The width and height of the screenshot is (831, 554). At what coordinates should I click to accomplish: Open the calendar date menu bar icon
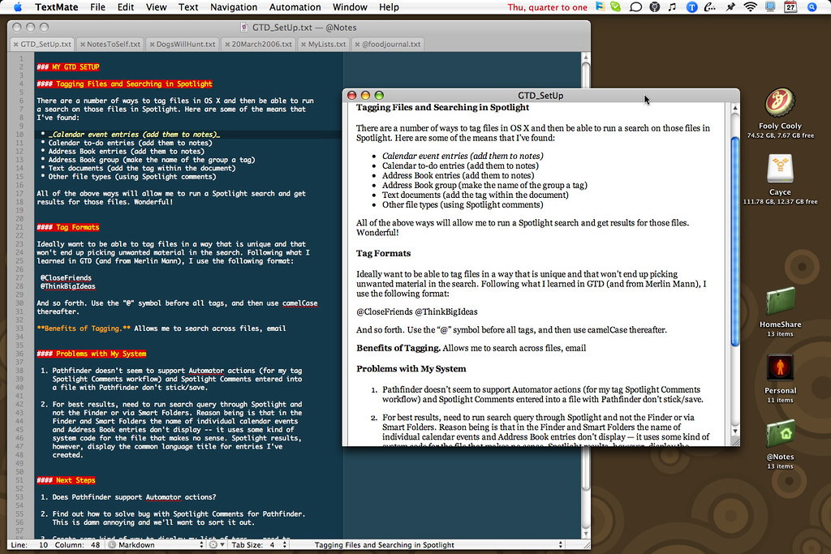coord(790,7)
